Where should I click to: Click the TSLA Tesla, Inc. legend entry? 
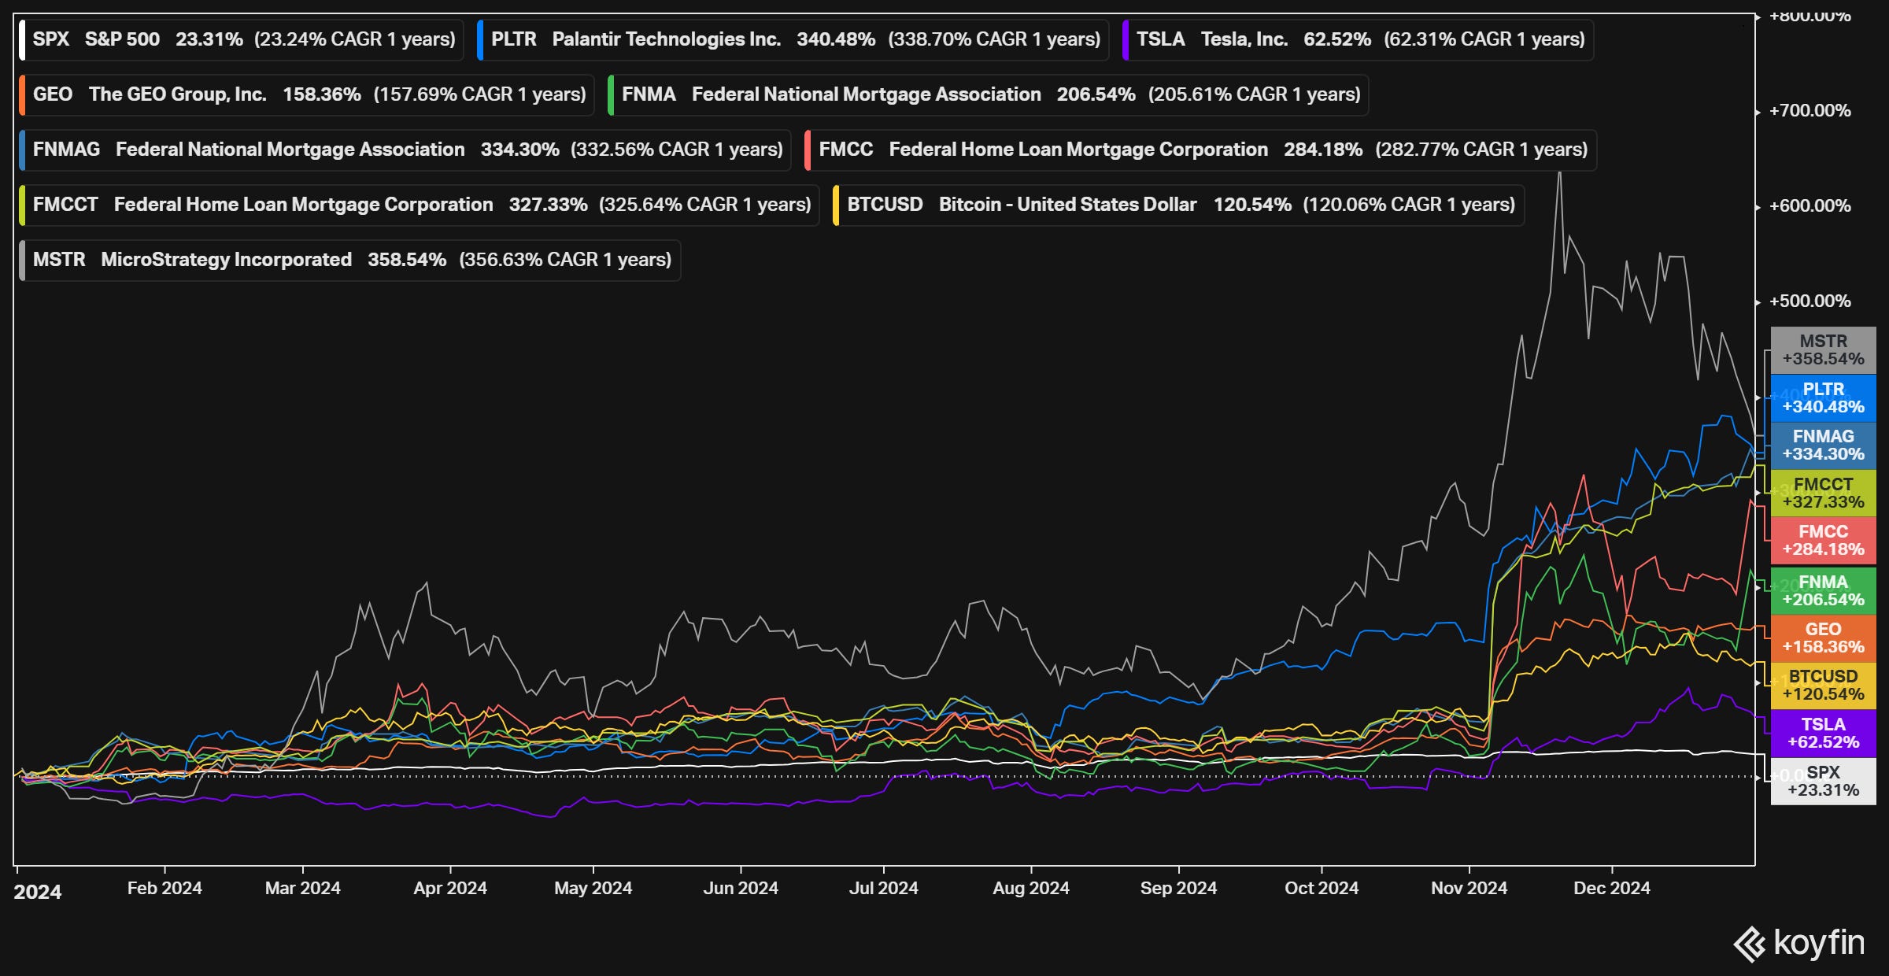click(x=1358, y=39)
